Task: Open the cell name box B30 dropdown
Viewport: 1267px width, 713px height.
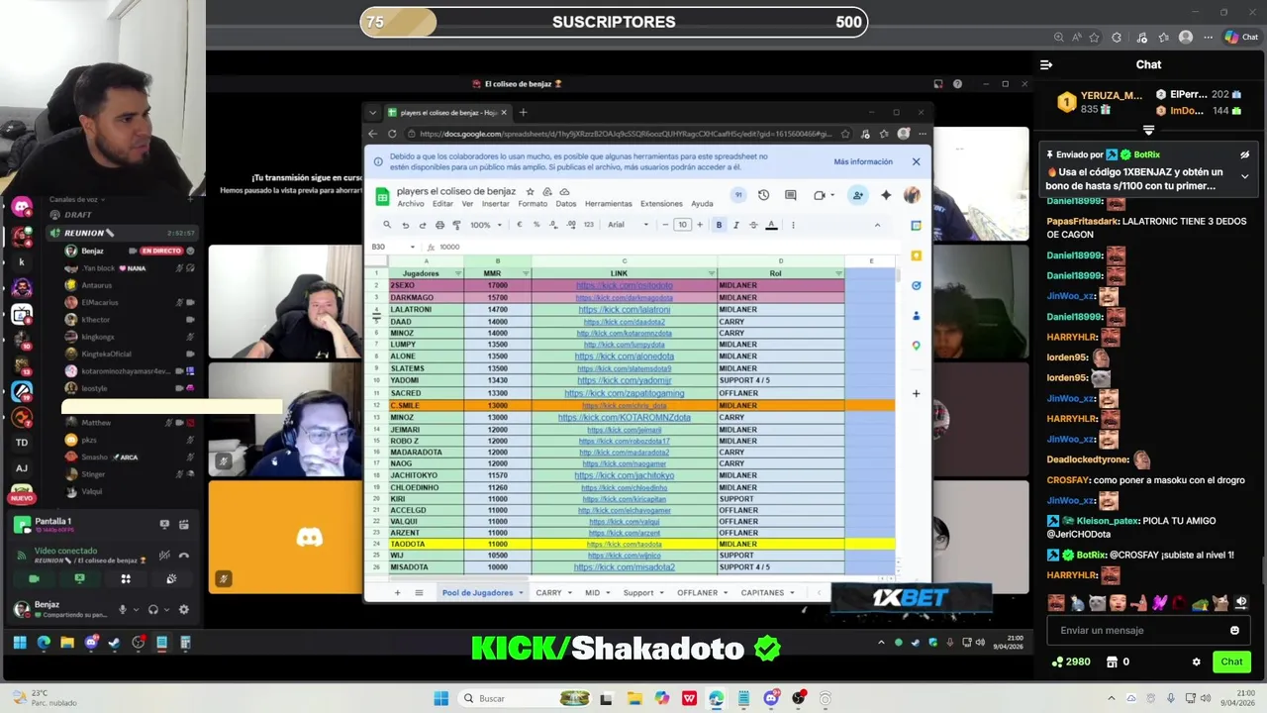Action: click(412, 247)
